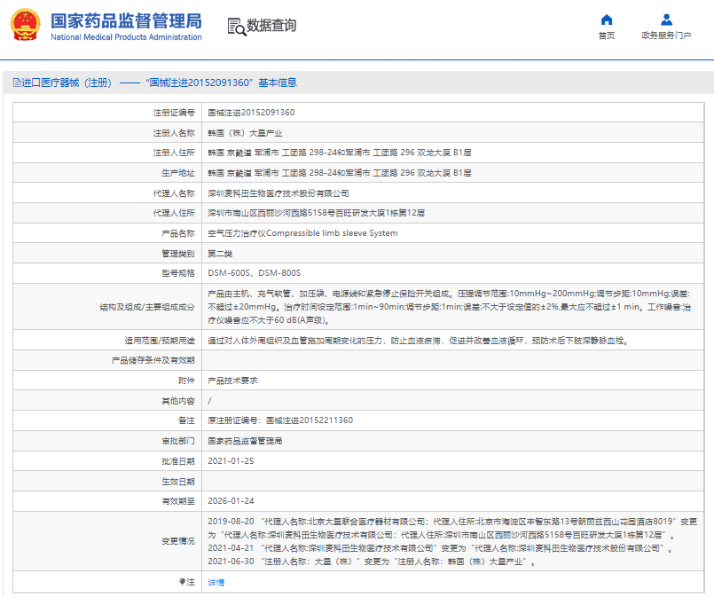
Task: Click the 审批部门 value 国家药品监督管理局
Action: pos(245,441)
